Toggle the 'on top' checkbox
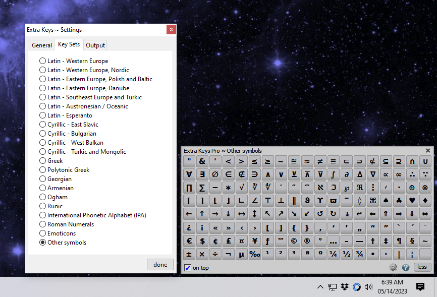The width and height of the screenshot is (437, 297). coord(188,268)
